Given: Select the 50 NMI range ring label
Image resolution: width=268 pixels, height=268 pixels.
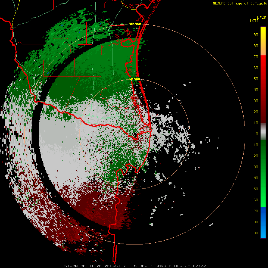Looking at the screenshot, I should pyautogui.click(x=135, y=79).
